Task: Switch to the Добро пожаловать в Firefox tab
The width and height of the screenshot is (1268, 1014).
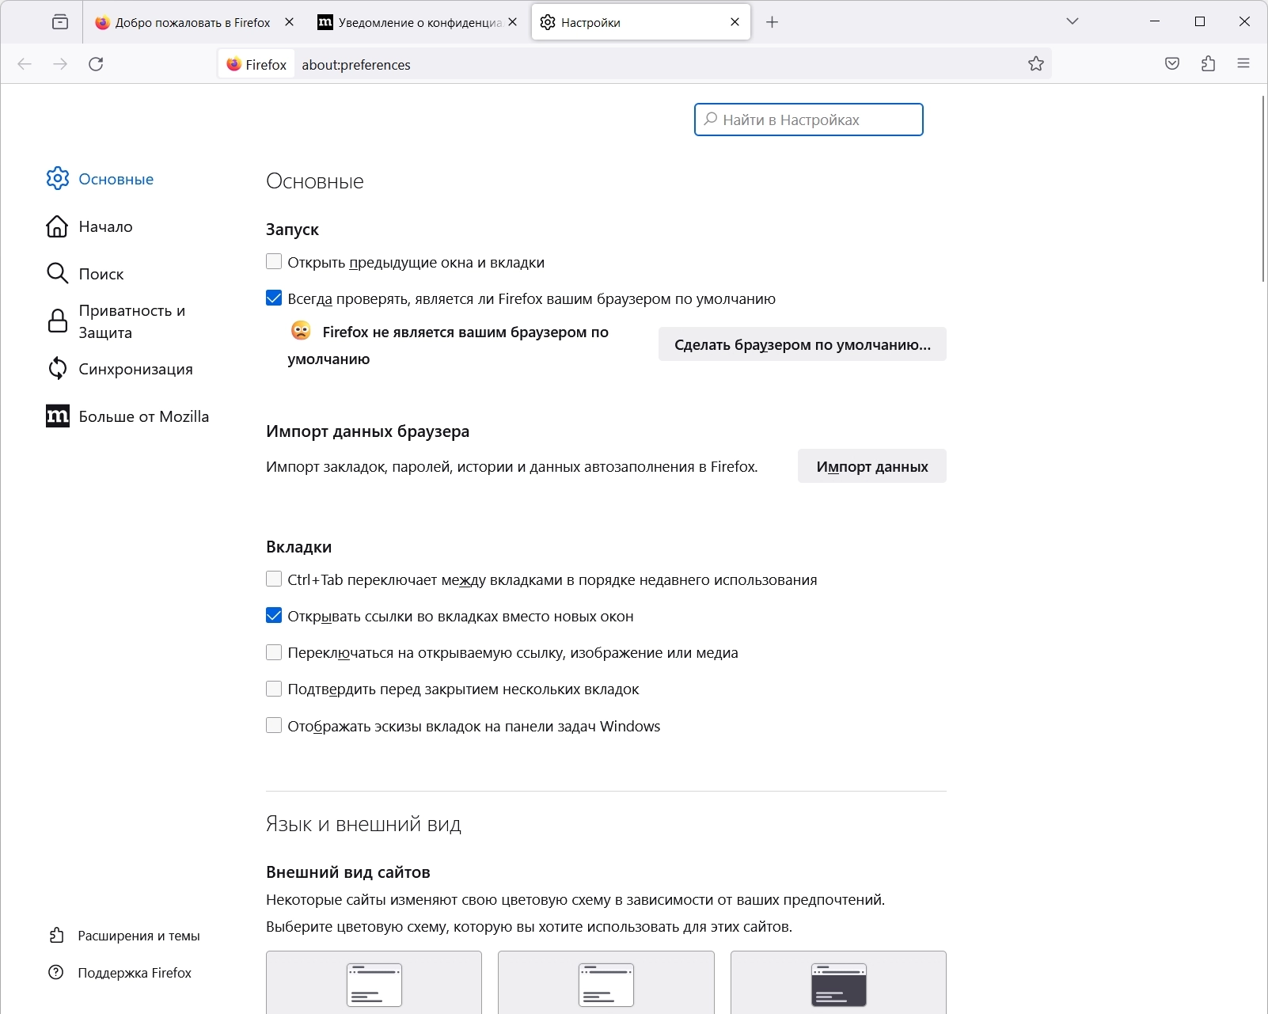Action: tap(192, 22)
